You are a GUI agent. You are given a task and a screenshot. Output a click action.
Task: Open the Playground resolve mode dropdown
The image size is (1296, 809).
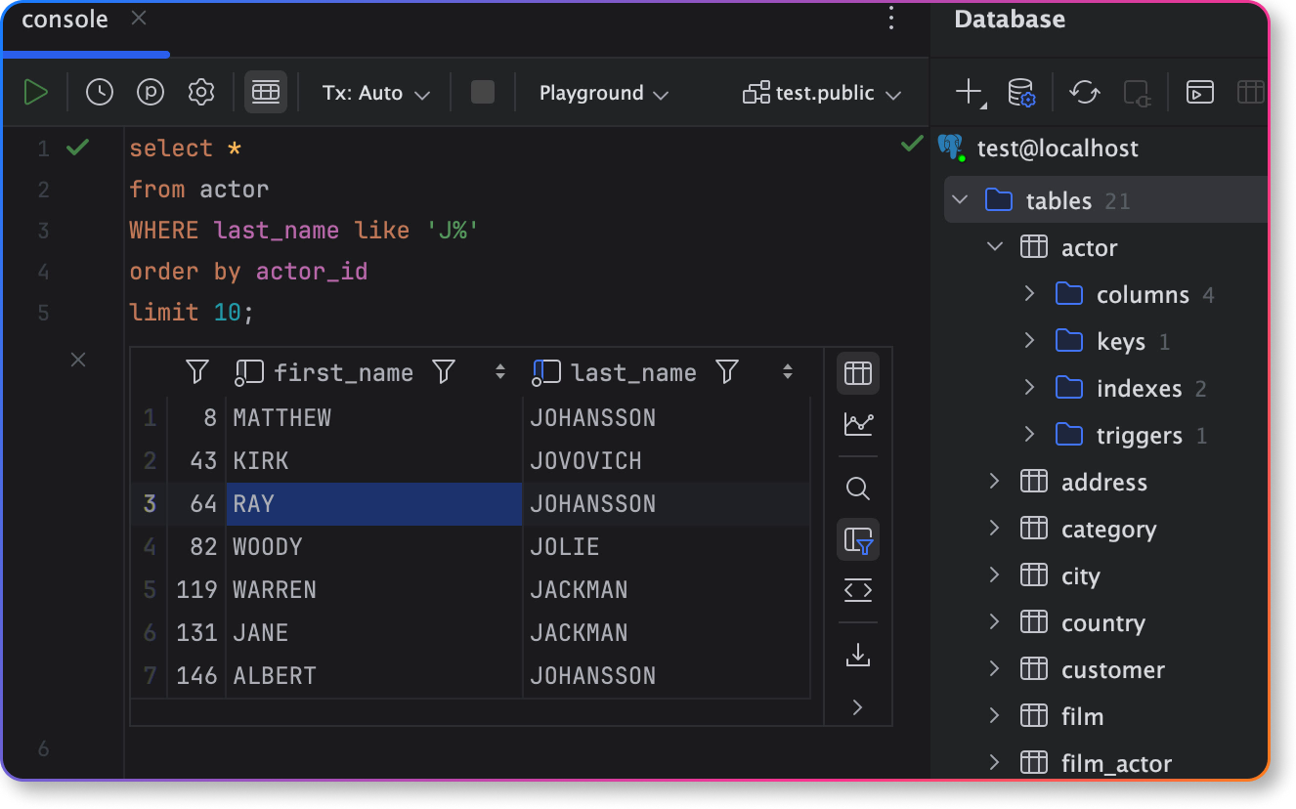604,93
